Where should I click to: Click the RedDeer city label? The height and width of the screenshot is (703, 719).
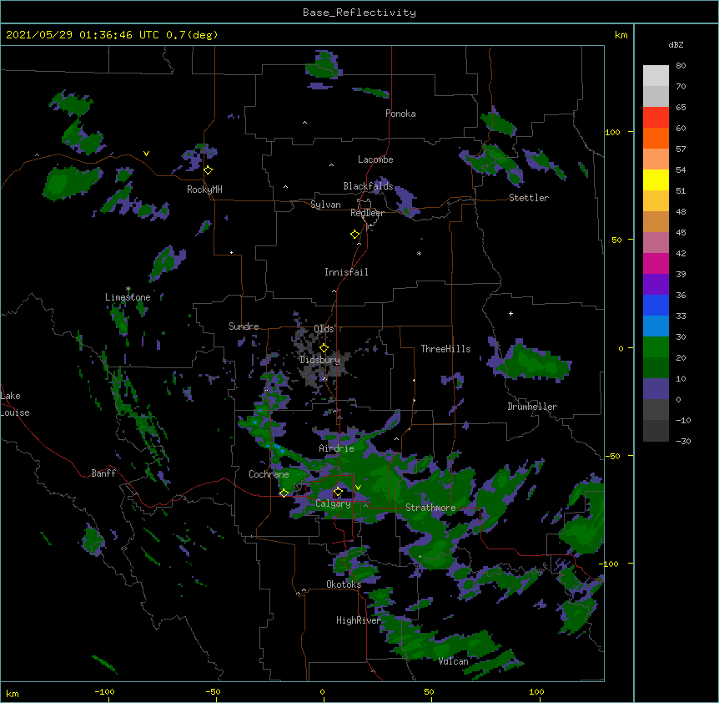(367, 213)
